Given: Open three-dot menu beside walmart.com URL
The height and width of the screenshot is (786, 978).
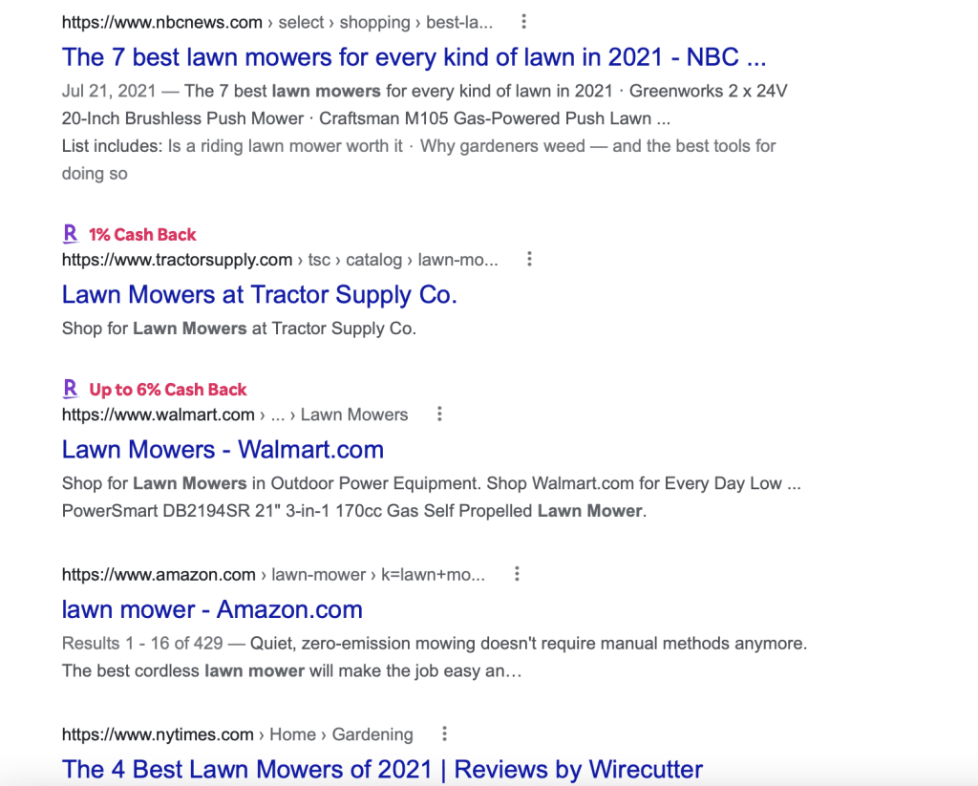Looking at the screenshot, I should [439, 414].
